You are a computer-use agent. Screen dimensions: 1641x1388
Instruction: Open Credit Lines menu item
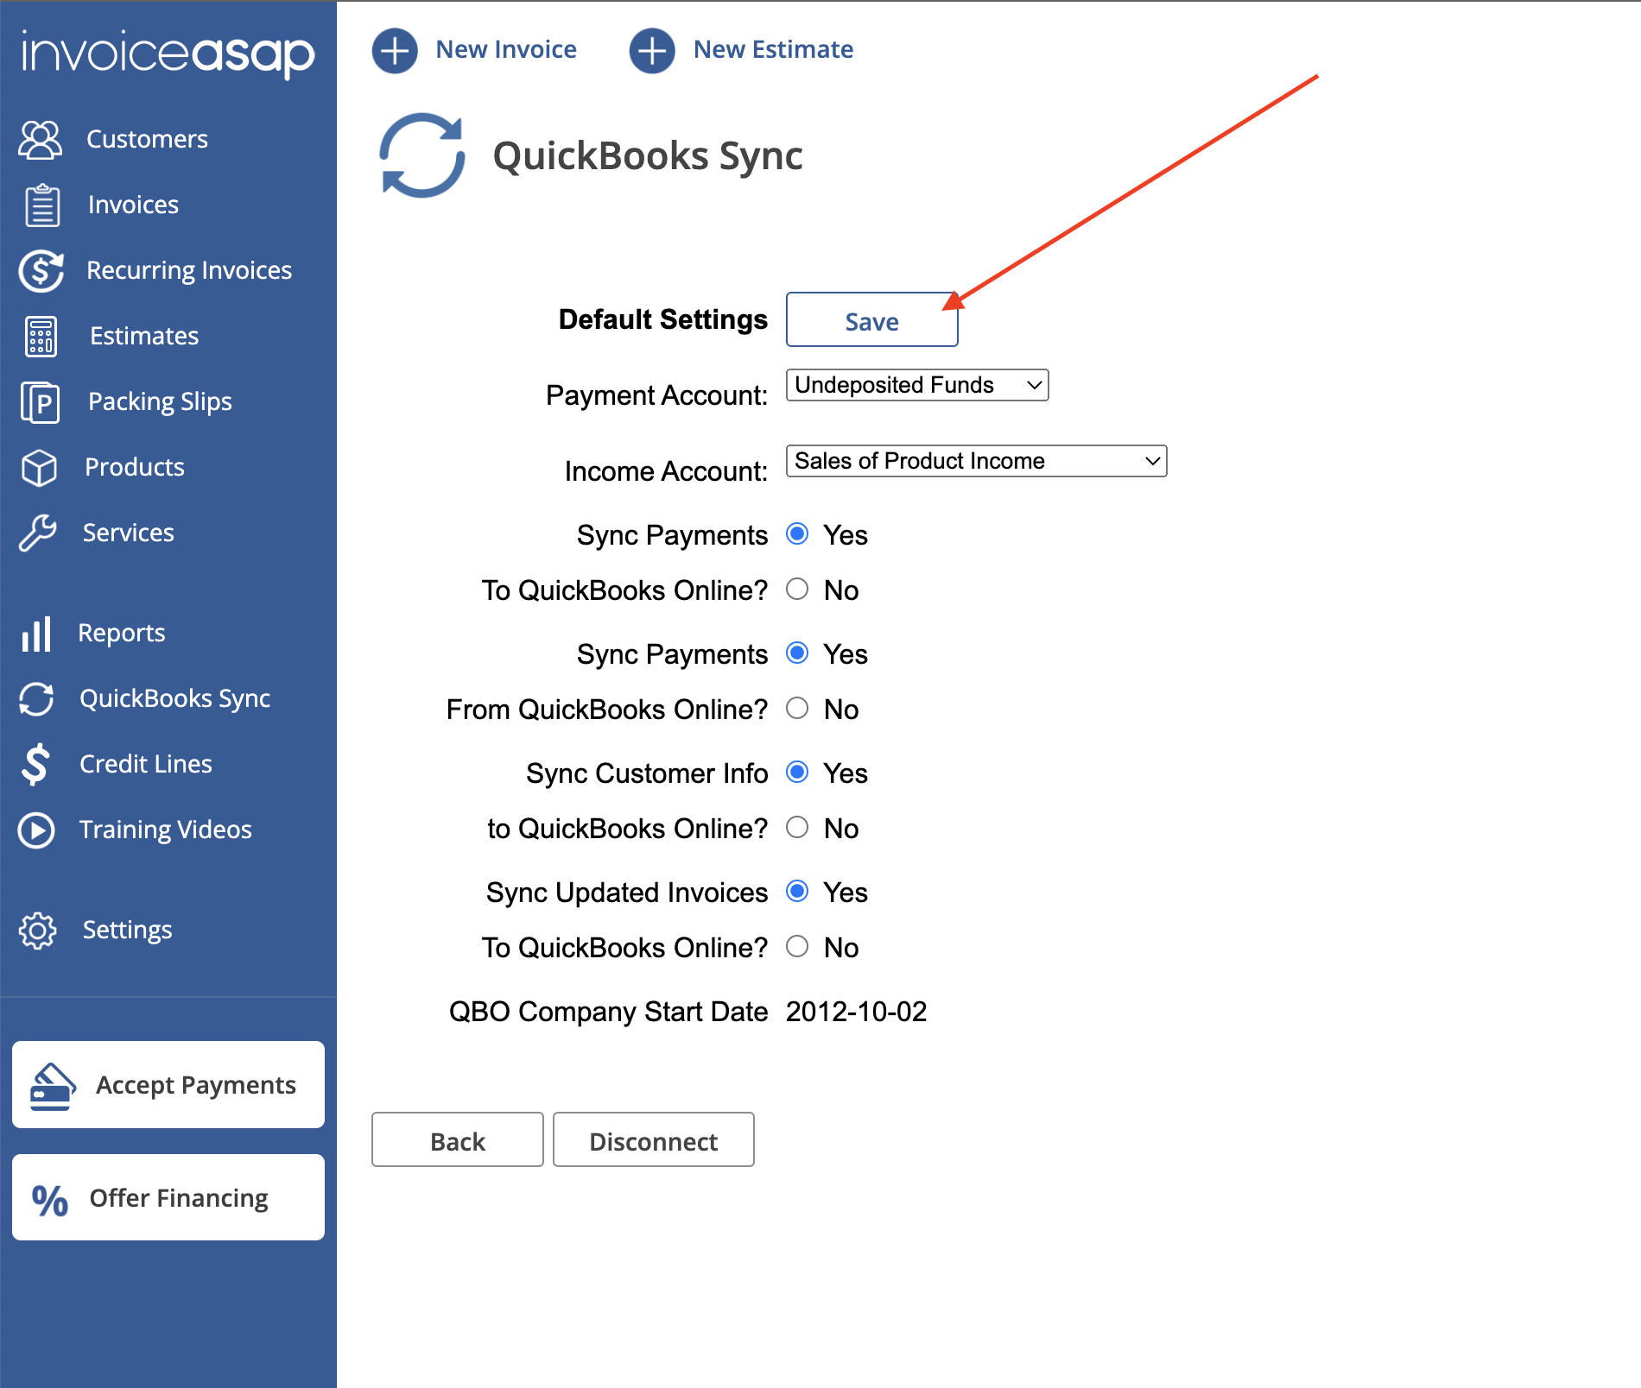coord(145,764)
